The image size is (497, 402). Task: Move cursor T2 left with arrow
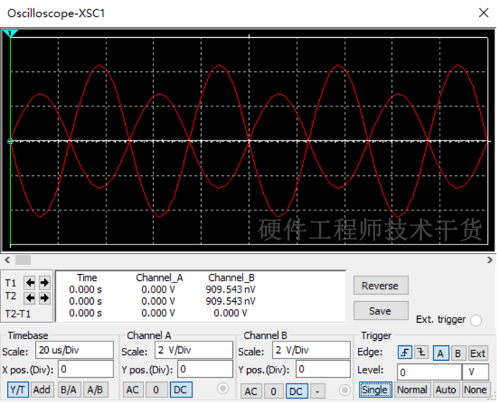(x=30, y=297)
